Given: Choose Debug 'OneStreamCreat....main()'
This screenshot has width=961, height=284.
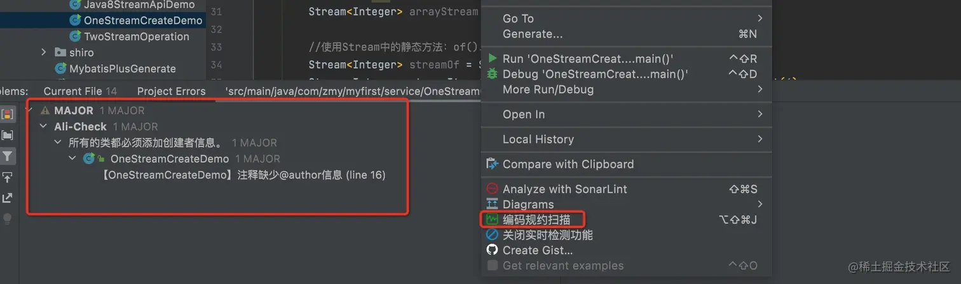Looking at the screenshot, I should (626, 74).
